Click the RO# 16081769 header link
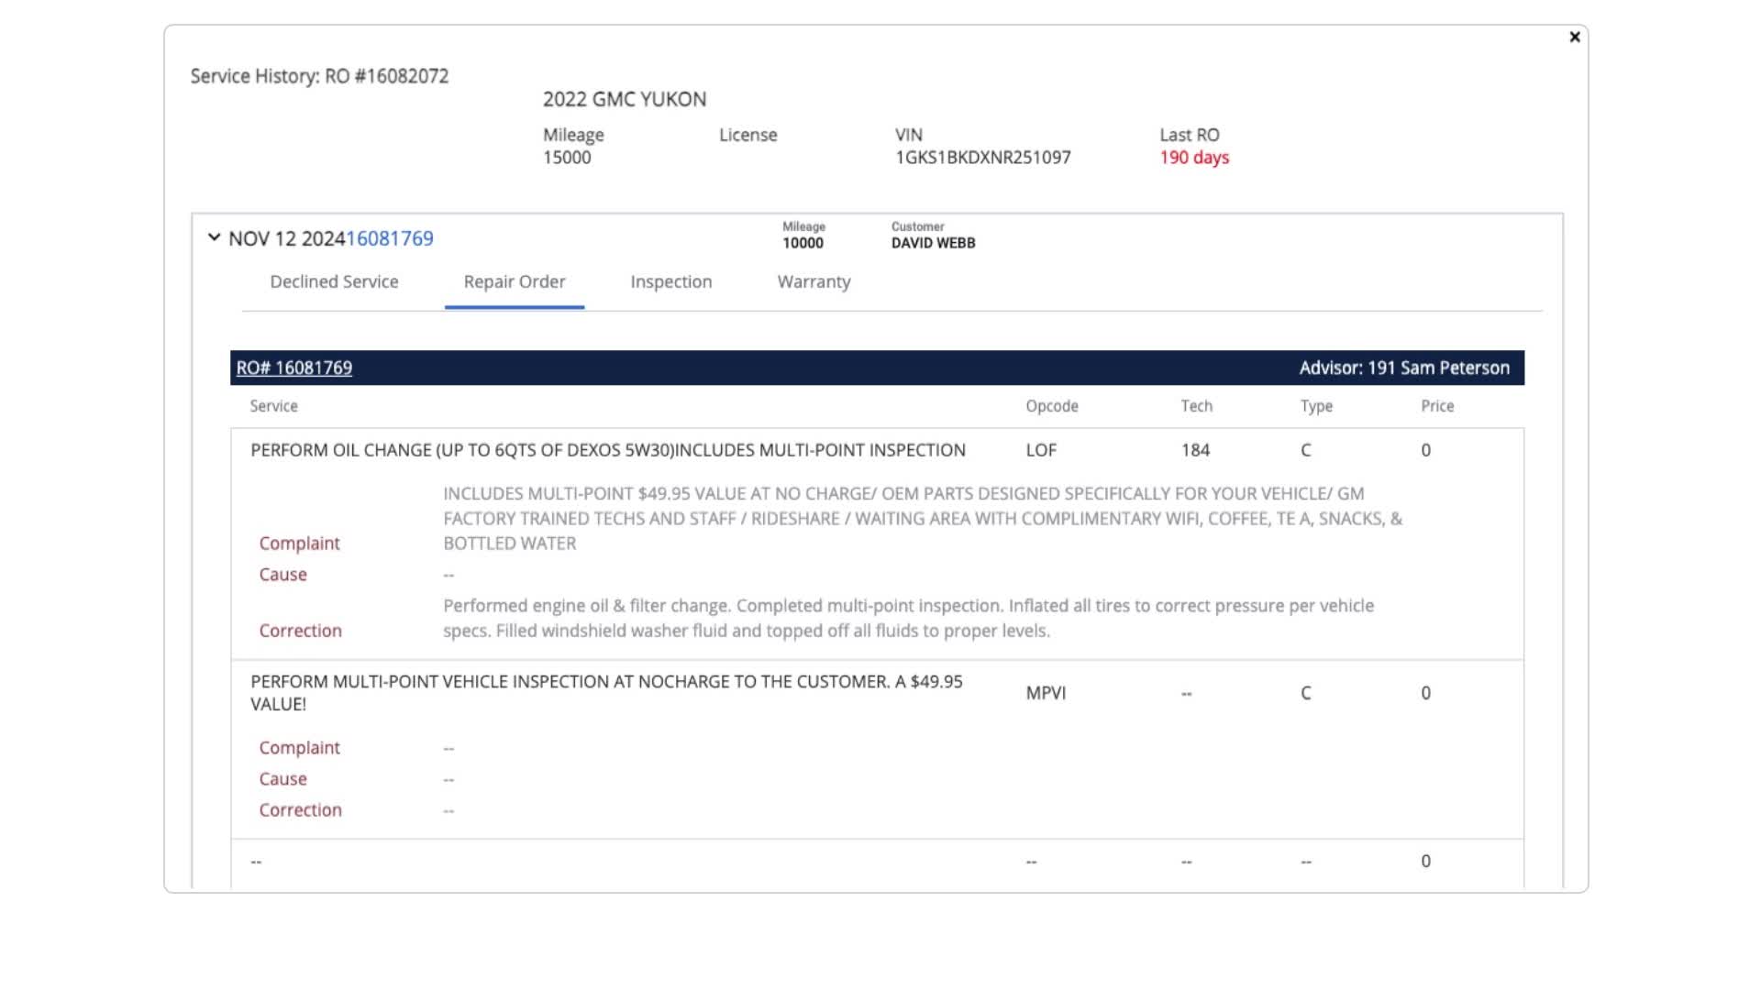 (293, 368)
